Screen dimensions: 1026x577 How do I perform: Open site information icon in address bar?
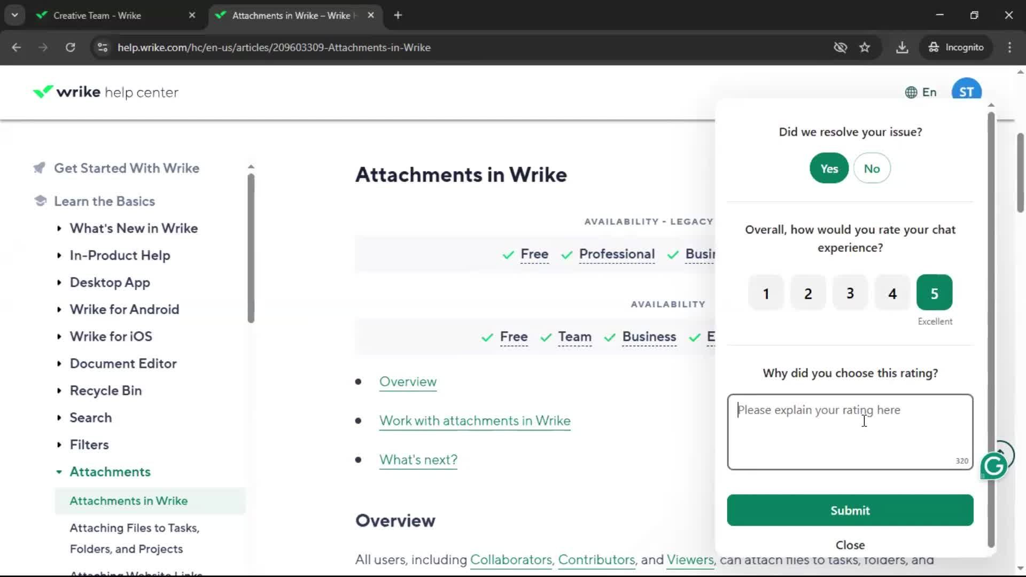click(x=103, y=47)
